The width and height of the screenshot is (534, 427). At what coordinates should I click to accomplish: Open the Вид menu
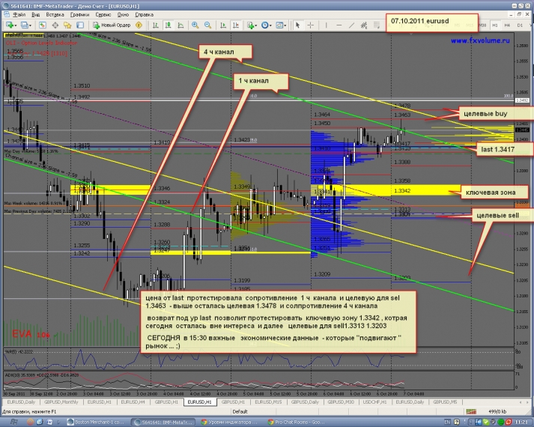36,15
